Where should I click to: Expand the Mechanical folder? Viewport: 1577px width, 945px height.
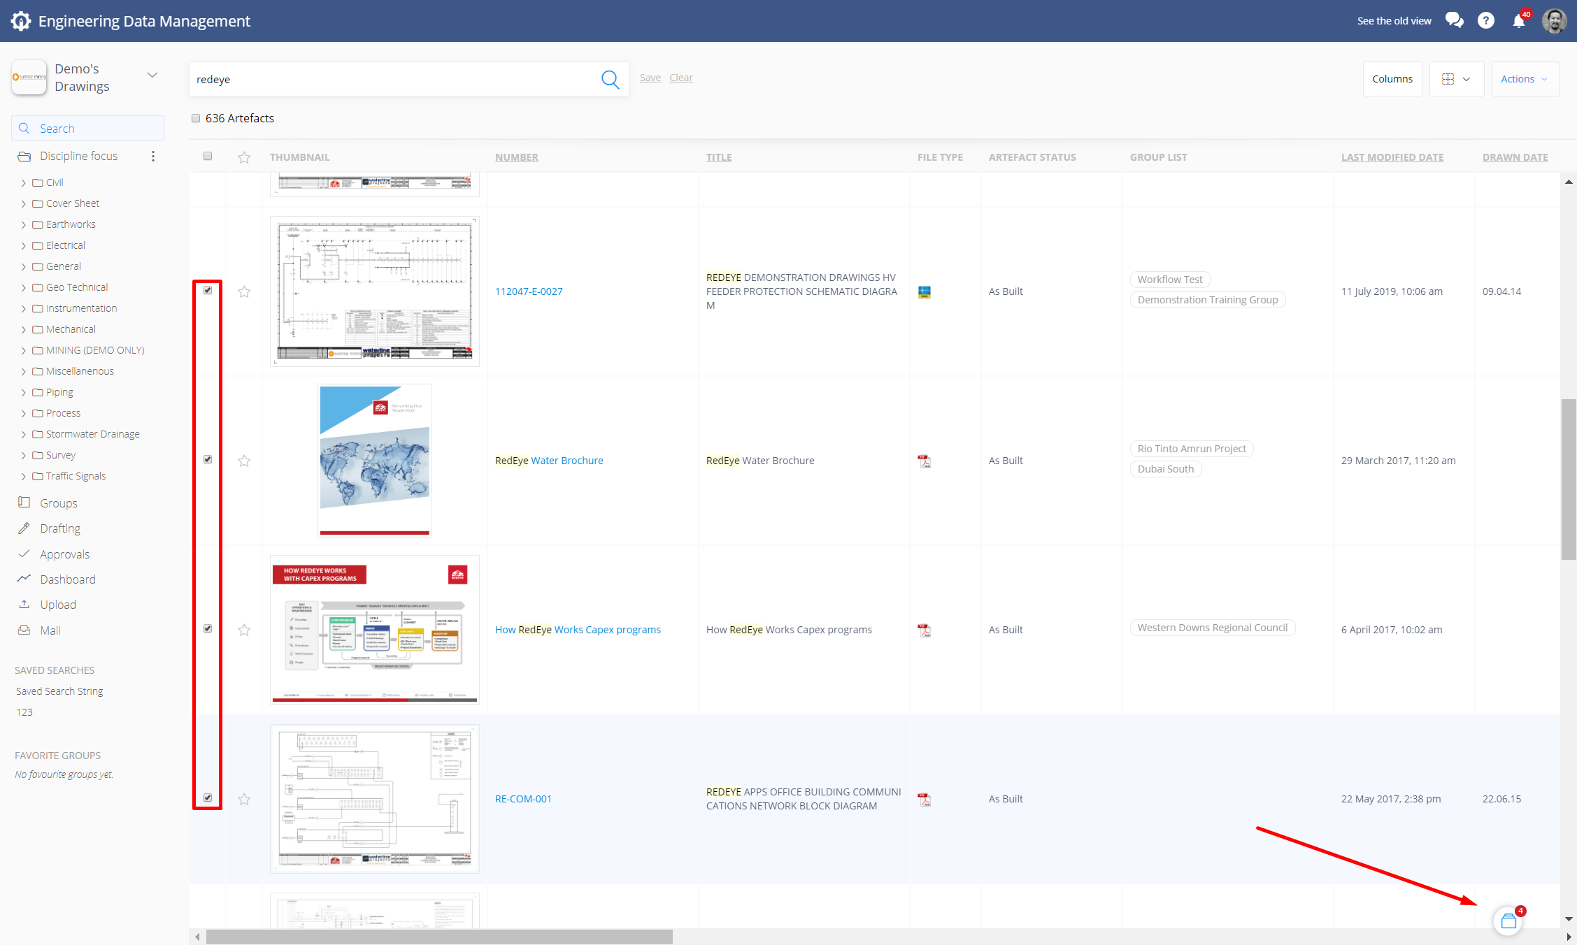point(23,329)
